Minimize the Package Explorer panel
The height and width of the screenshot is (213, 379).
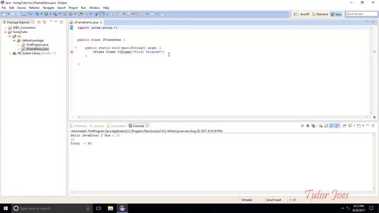point(56,22)
